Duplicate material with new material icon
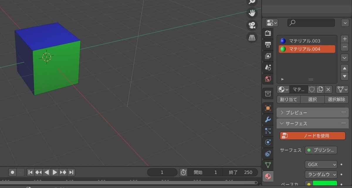The height and width of the screenshot is (188, 352). (320, 89)
